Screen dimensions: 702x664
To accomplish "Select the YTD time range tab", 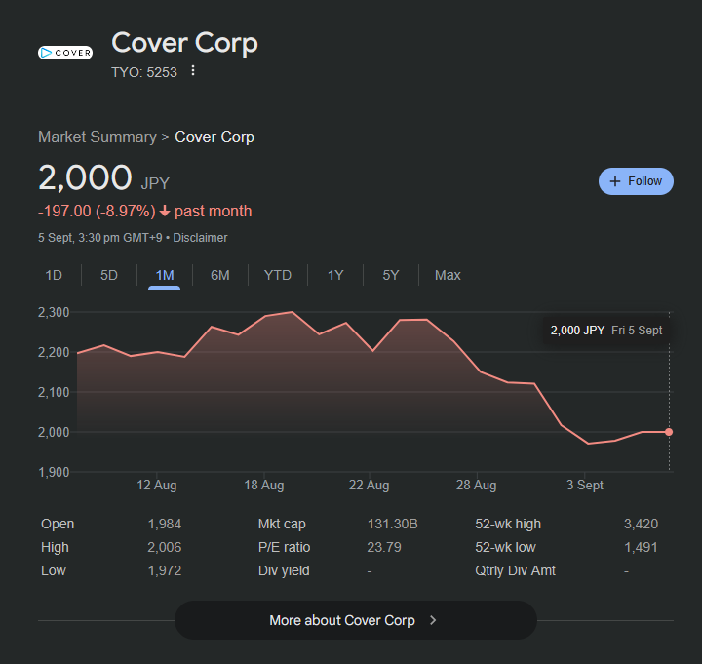I will coord(278,275).
